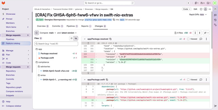Screen dimensions: 218x110
Task: Expand lines below in Package.resolved diff
Action: (88, 73)
